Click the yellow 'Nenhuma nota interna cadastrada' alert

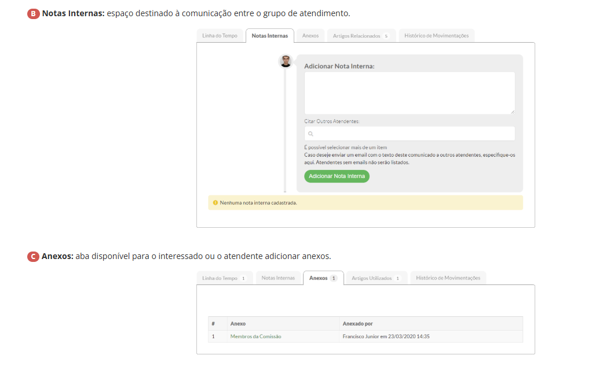(x=365, y=203)
